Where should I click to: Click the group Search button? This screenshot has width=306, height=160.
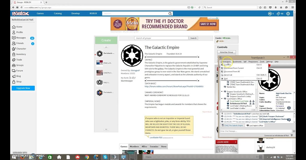[194, 38]
